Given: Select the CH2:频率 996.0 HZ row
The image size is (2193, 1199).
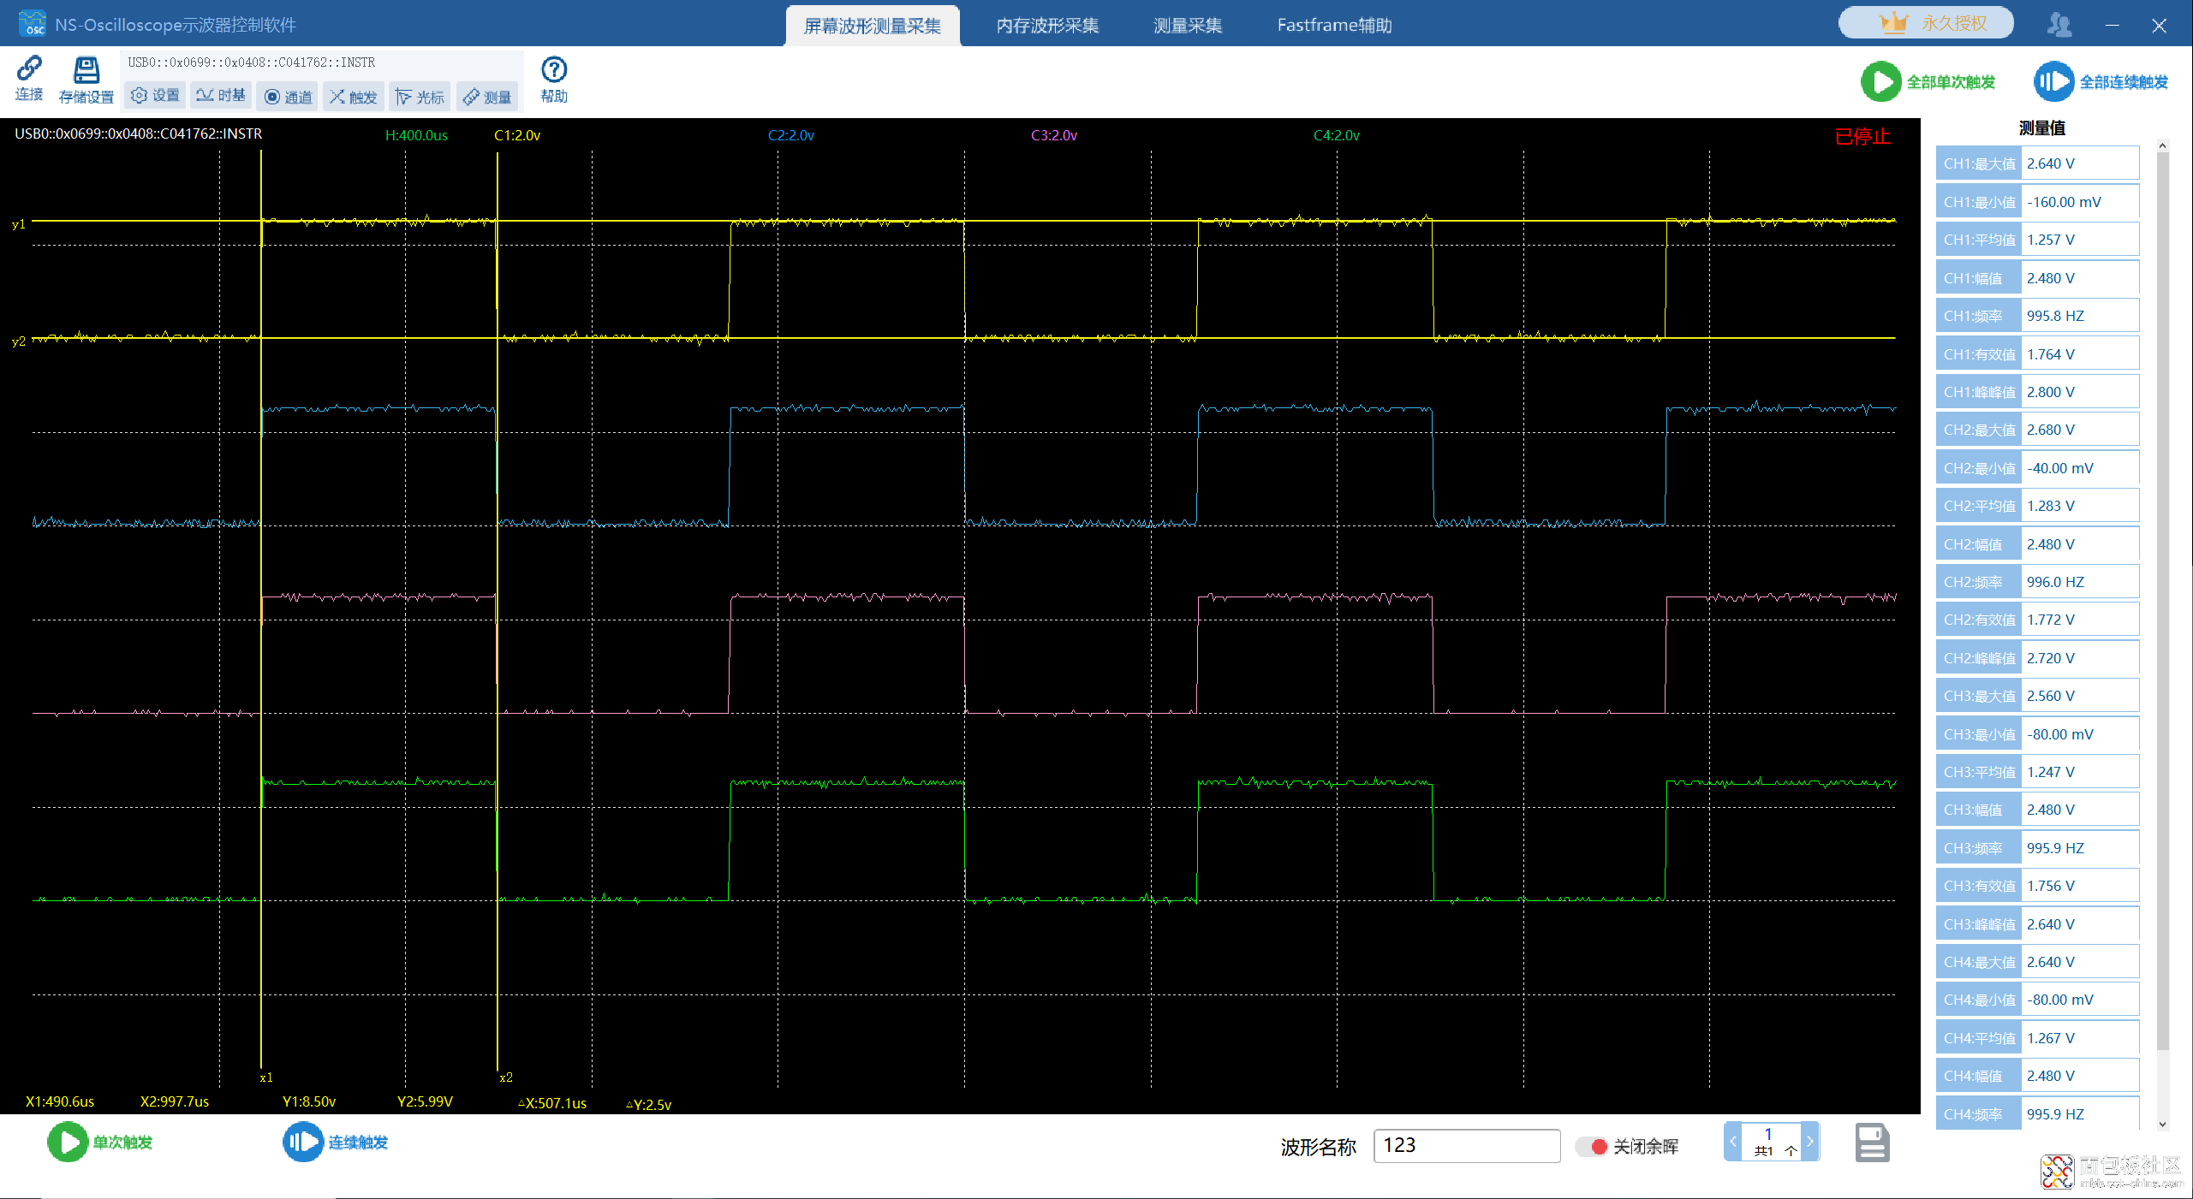Looking at the screenshot, I should (x=2037, y=582).
